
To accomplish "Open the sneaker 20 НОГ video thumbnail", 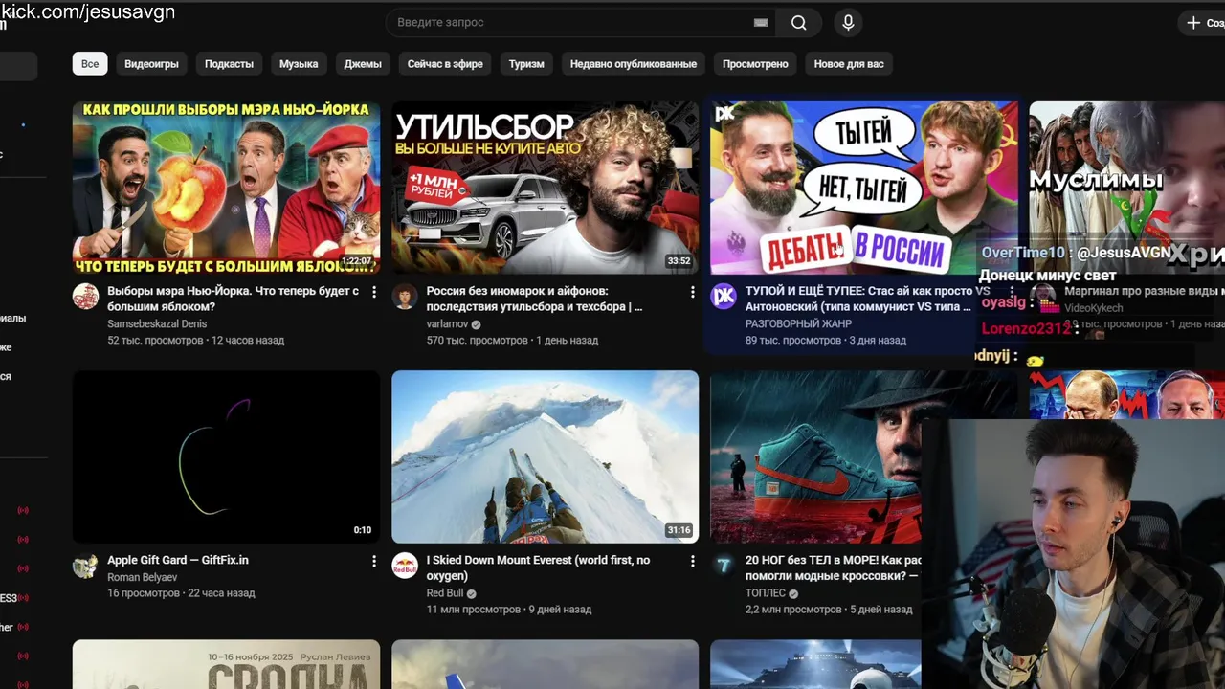I will pos(815,456).
